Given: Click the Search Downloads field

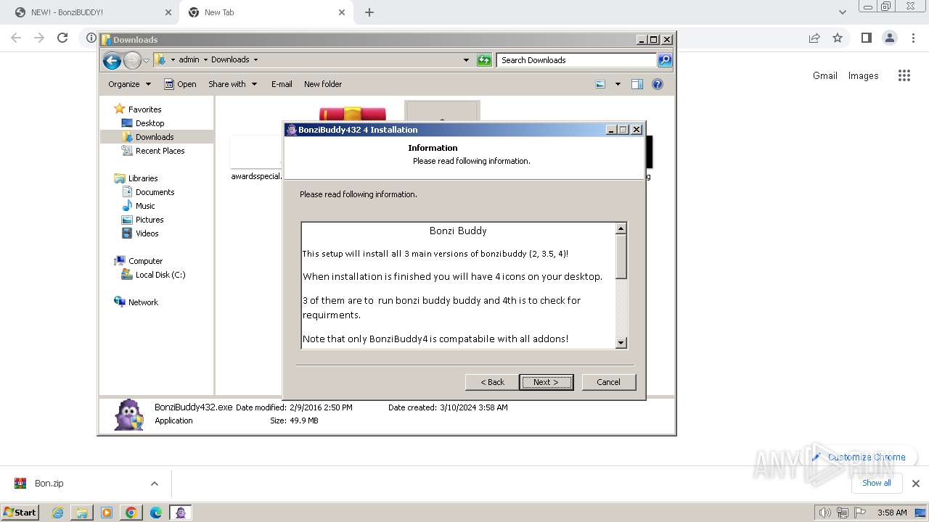Looking at the screenshot, I should coord(577,60).
